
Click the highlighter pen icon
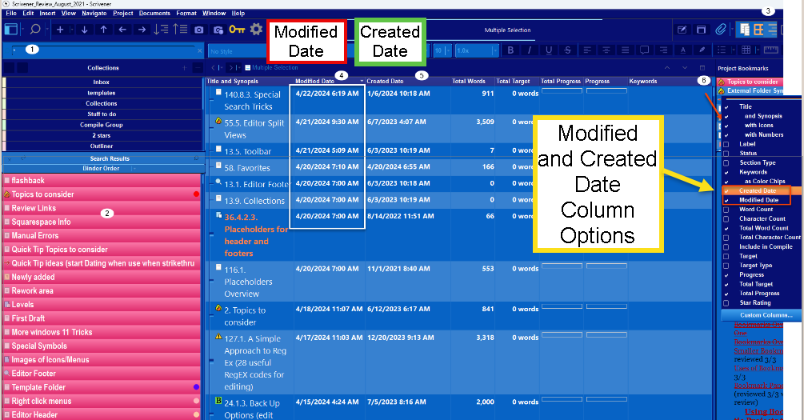pos(702,50)
